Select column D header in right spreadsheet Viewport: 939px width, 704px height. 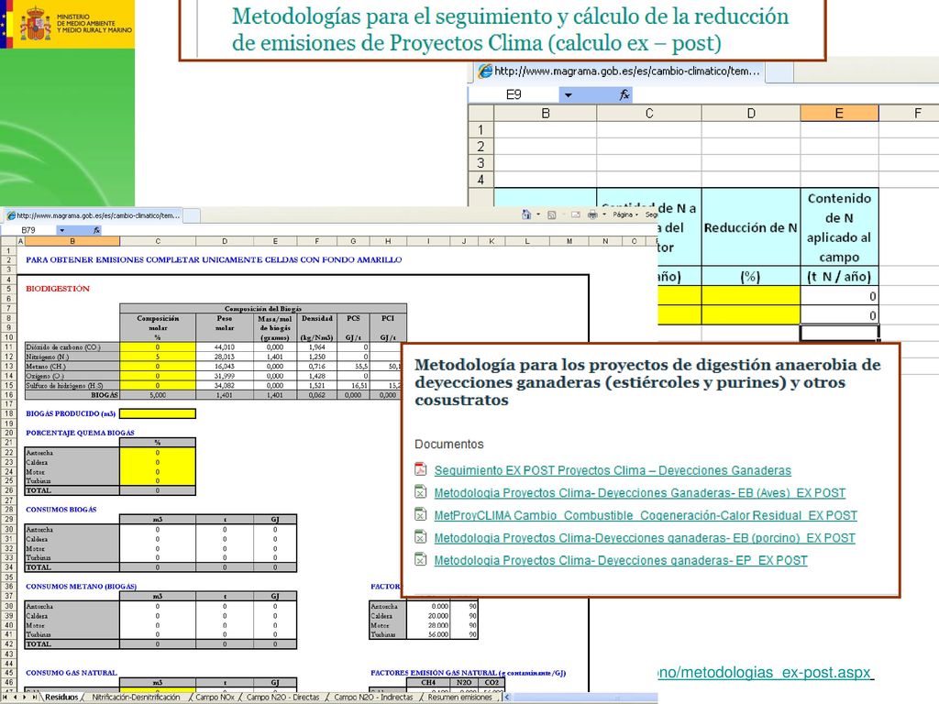point(751,113)
